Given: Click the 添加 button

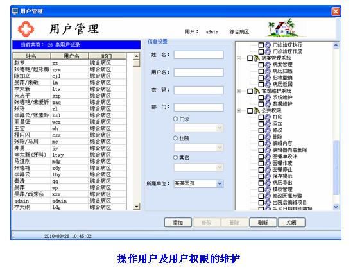Looking at the screenshot, I should (178, 223).
